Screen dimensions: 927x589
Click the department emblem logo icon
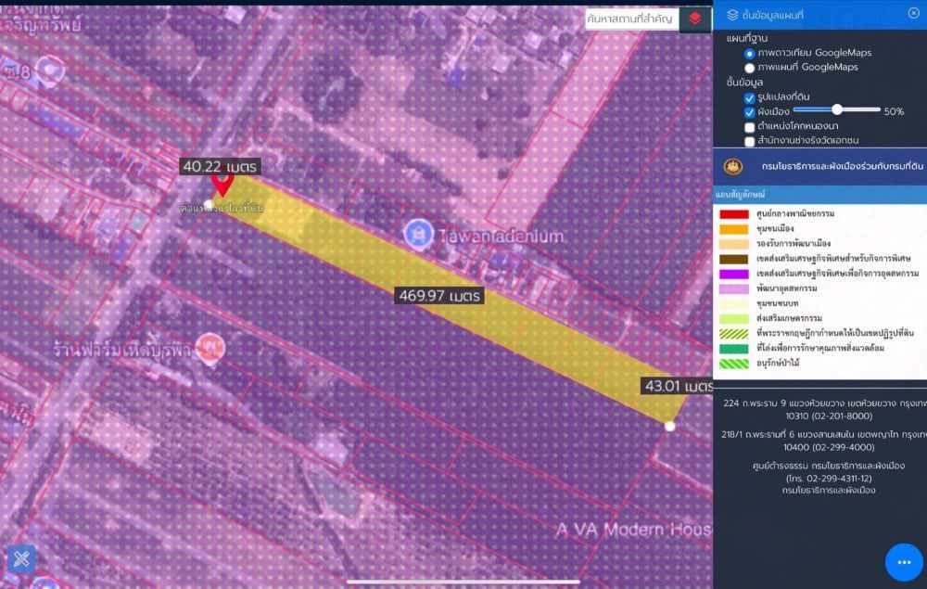click(733, 166)
